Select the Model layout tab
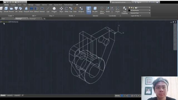Image resolution: width=178 pixels, height=100 pixels. click(3, 95)
